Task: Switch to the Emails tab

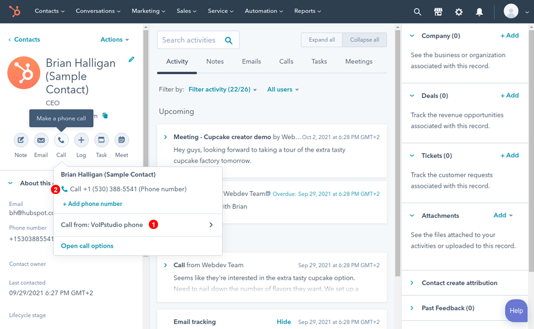Action: pos(251,62)
